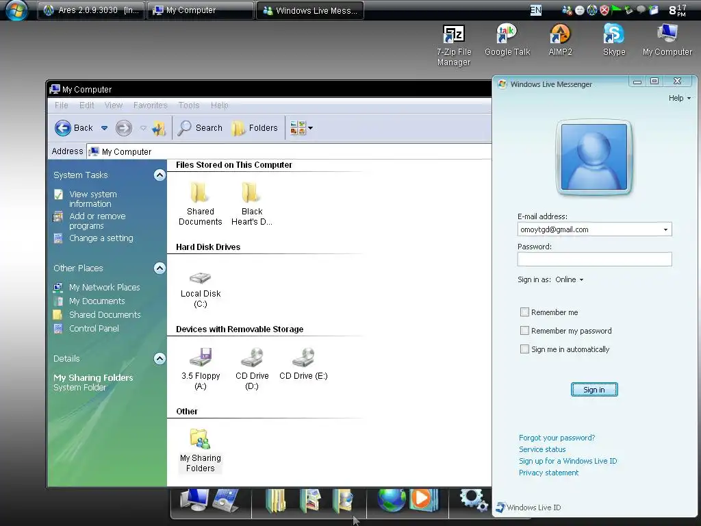Tick Sign me in automatically checkbox
Viewport: 701px width, 526px height.
click(x=524, y=349)
